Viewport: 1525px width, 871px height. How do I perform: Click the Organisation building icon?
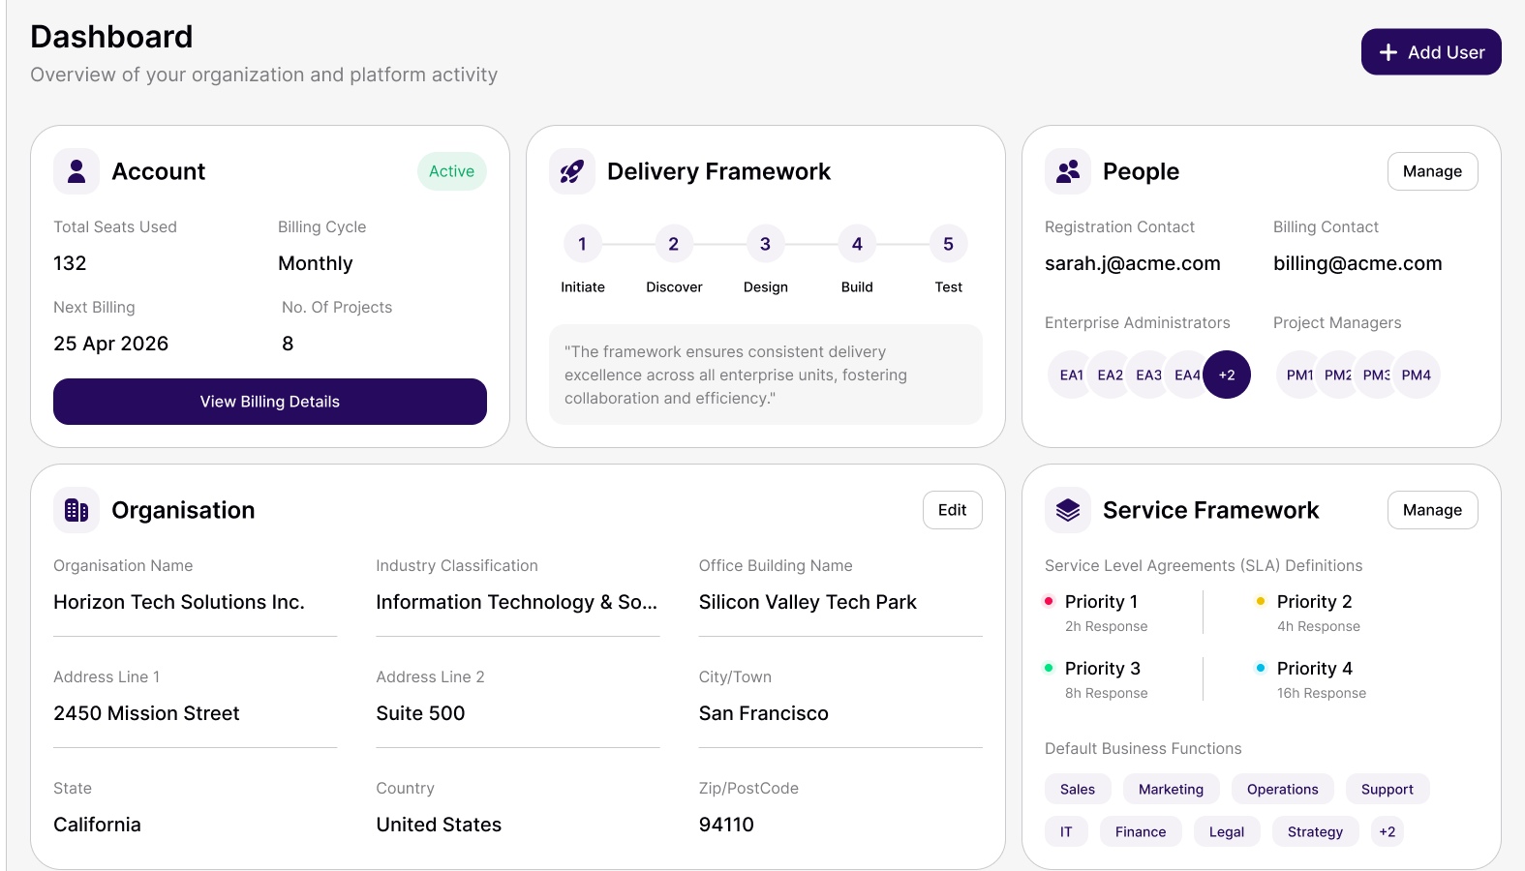[x=76, y=510]
